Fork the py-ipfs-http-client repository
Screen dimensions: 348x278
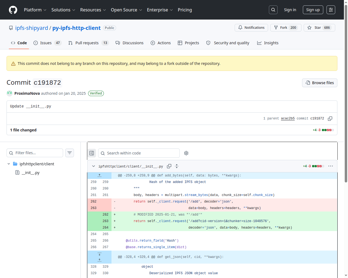click(x=286, y=28)
